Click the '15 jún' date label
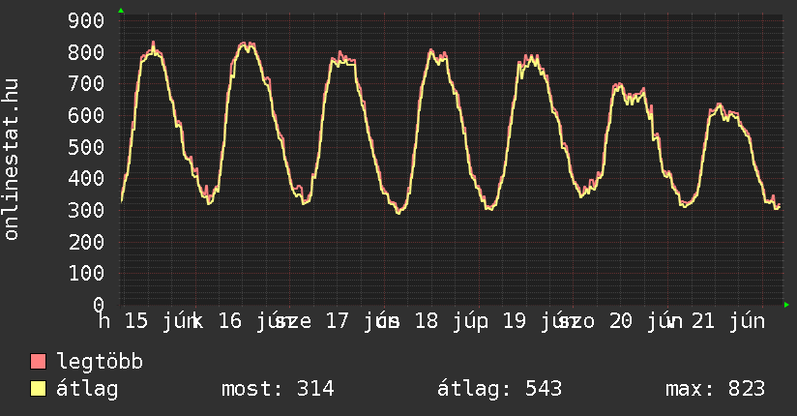 tap(161, 321)
